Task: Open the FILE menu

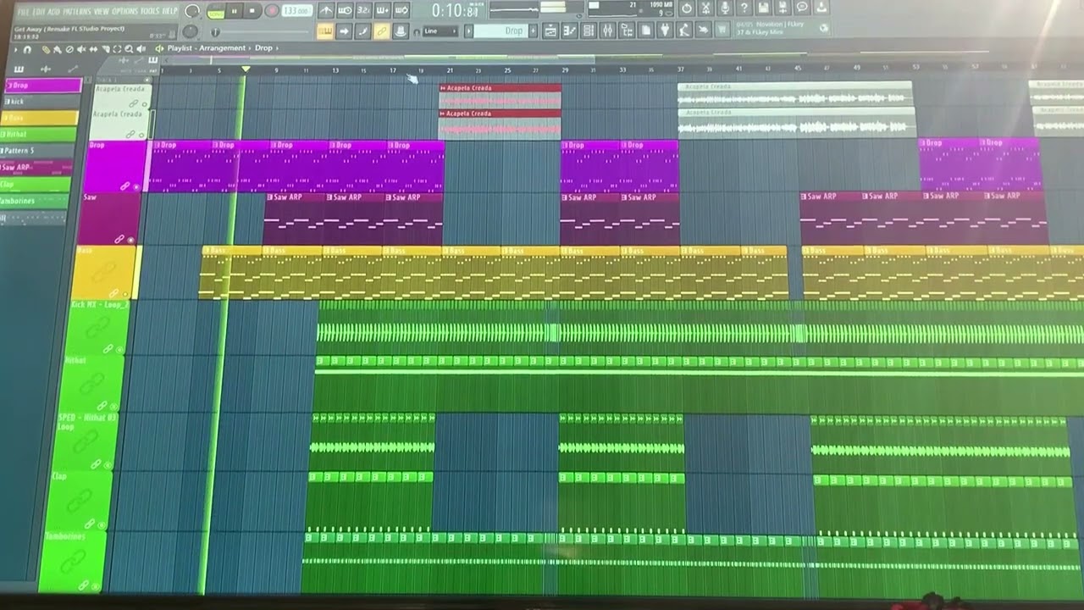Action: tap(23, 11)
